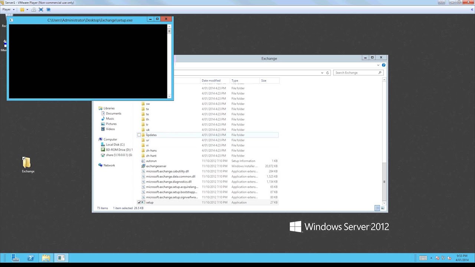
Task: Open Documents library in navigation pane
Action: (x=114, y=113)
